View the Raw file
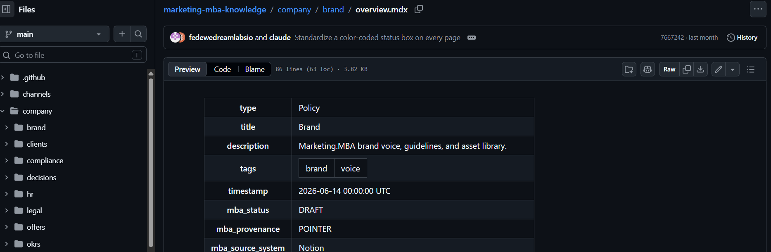Image resolution: width=771 pixels, height=252 pixels. click(x=669, y=69)
